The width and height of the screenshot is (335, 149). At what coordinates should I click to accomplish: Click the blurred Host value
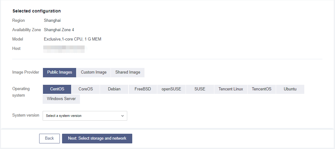tap(64, 49)
